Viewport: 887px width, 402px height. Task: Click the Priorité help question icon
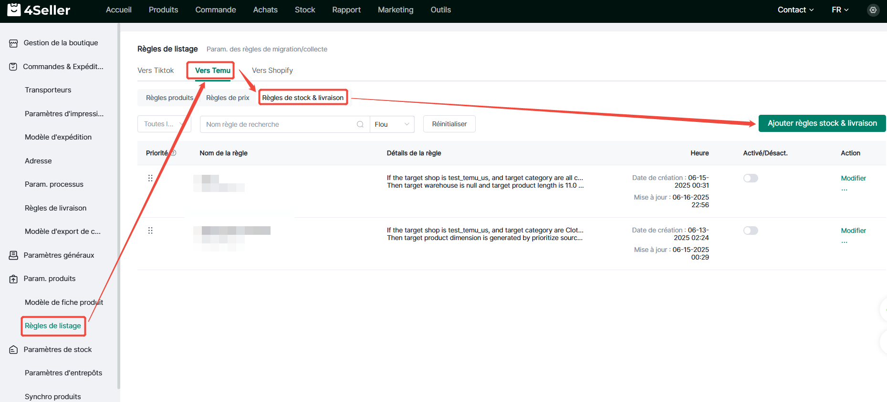pyautogui.click(x=174, y=153)
